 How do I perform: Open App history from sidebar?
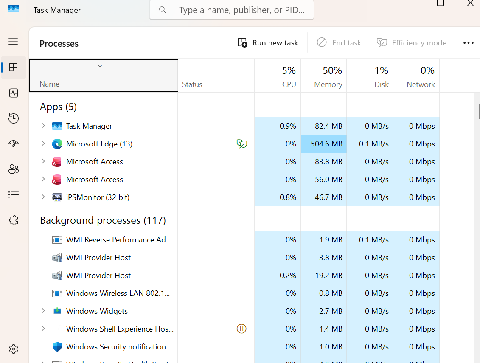coord(14,118)
